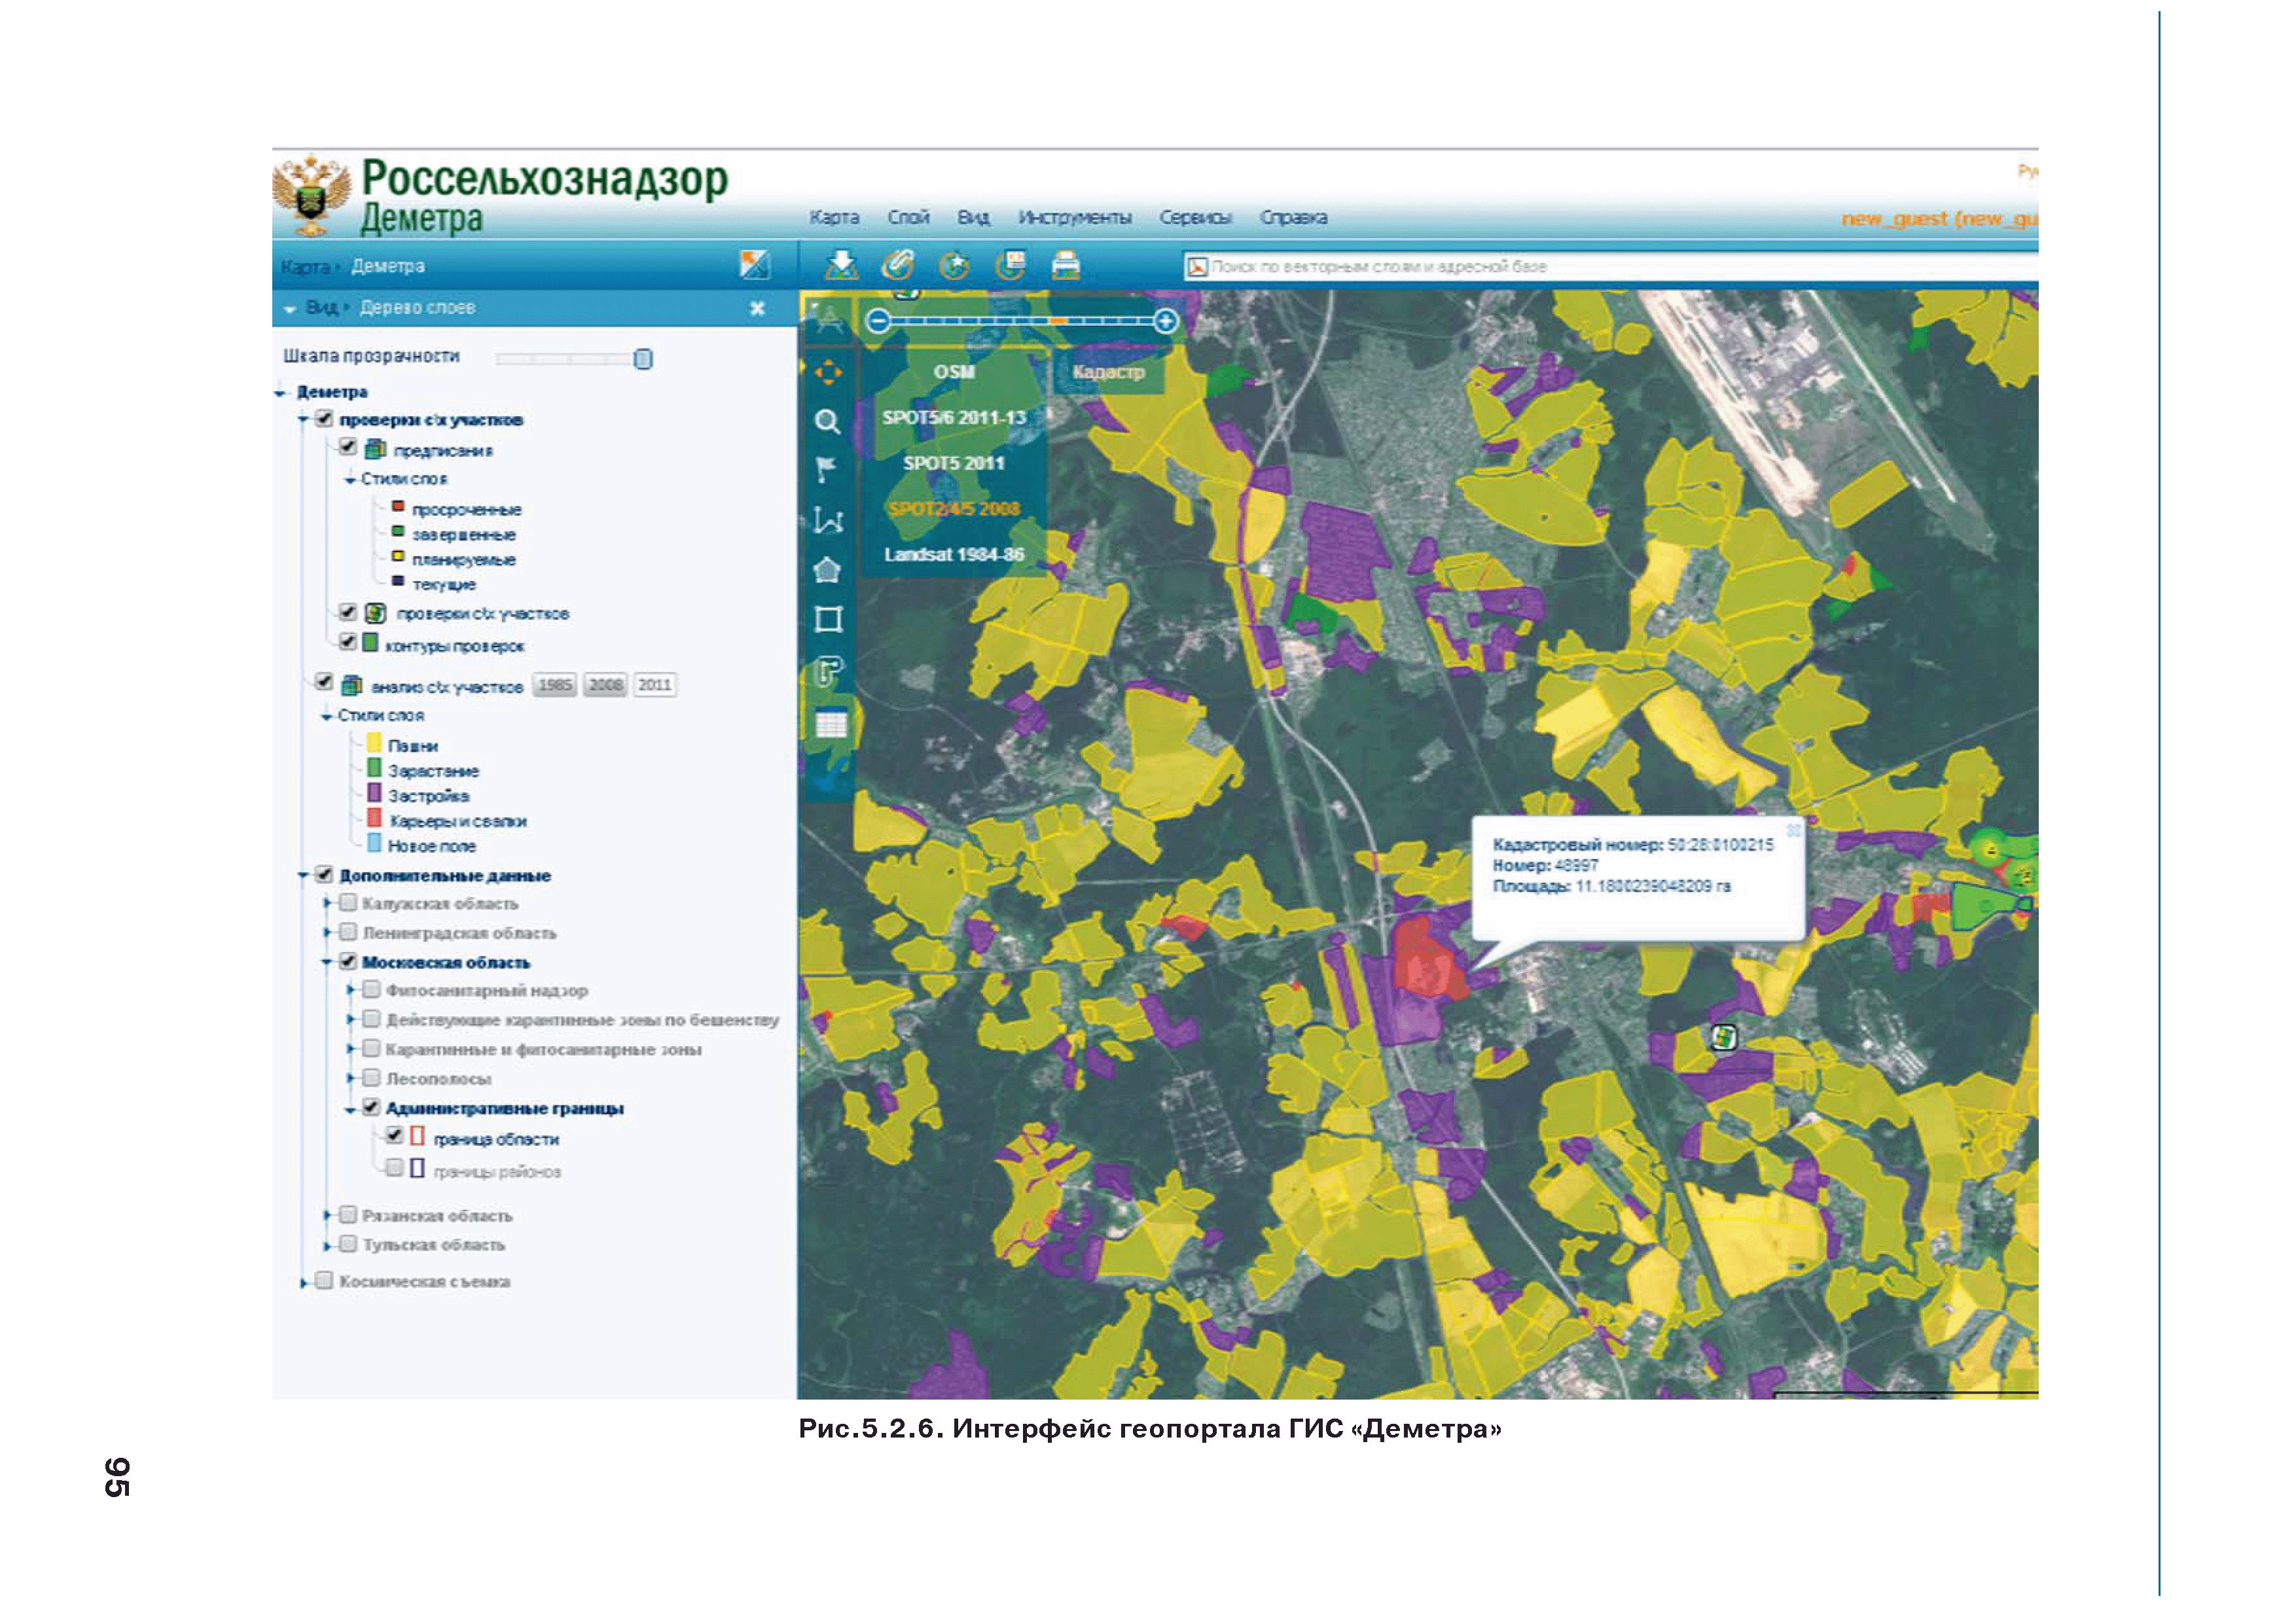Check границы районов checkbox
The width and height of the screenshot is (2296, 1607).
pos(394,1167)
